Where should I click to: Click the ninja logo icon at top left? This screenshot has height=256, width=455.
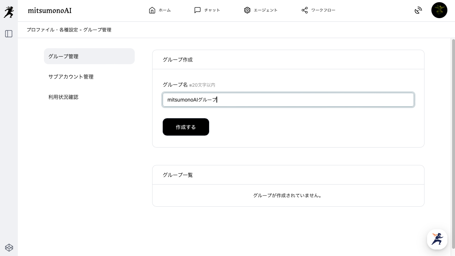coord(9,12)
